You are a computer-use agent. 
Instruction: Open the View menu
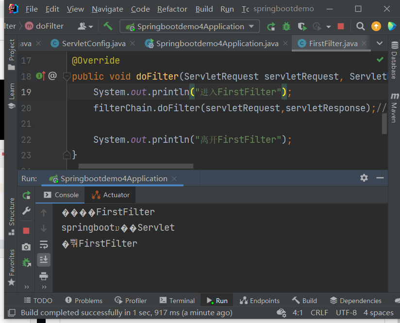pos(75,9)
